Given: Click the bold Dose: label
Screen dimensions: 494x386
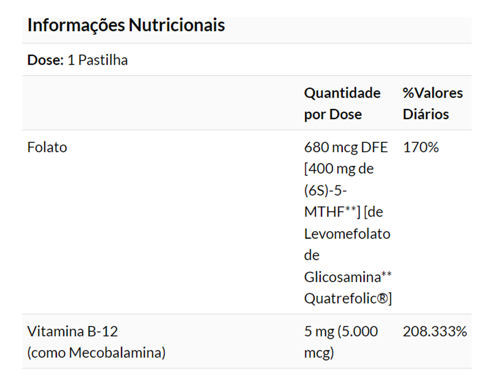Looking at the screenshot, I should click(x=45, y=60).
